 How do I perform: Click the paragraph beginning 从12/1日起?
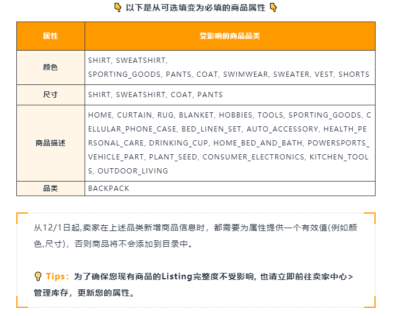coord(195,236)
